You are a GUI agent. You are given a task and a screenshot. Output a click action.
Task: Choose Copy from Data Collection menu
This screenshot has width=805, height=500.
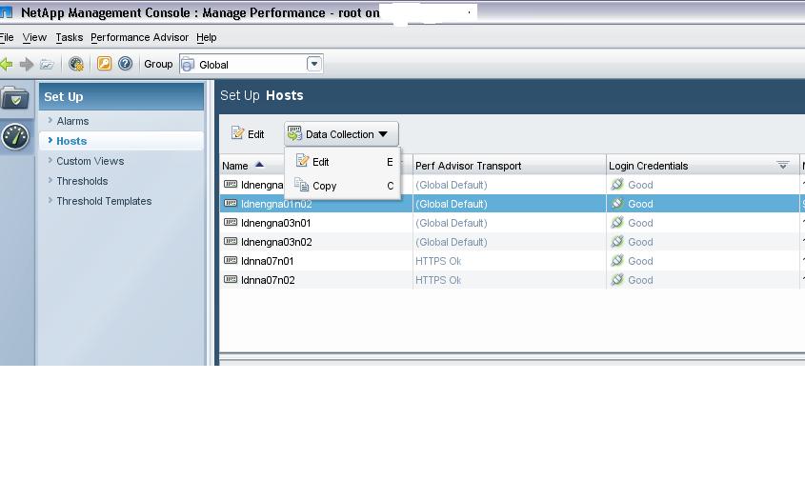(x=324, y=186)
